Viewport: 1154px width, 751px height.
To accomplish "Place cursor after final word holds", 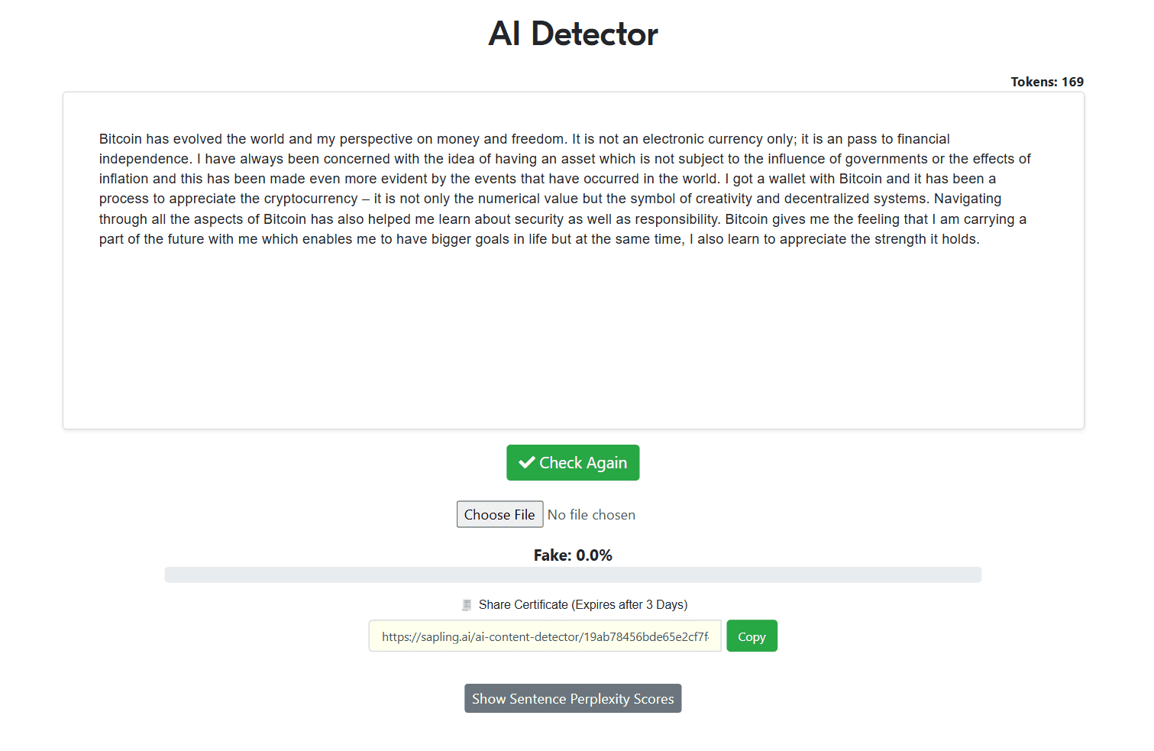I will click(980, 239).
